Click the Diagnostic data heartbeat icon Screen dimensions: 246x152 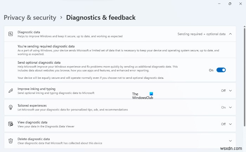pyautogui.click(x=11, y=34)
